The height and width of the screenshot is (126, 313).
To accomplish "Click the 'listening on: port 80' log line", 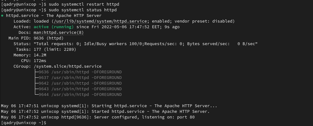I will [98, 117].
